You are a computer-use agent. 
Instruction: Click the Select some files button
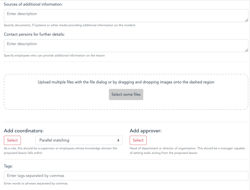click(x=126, y=95)
